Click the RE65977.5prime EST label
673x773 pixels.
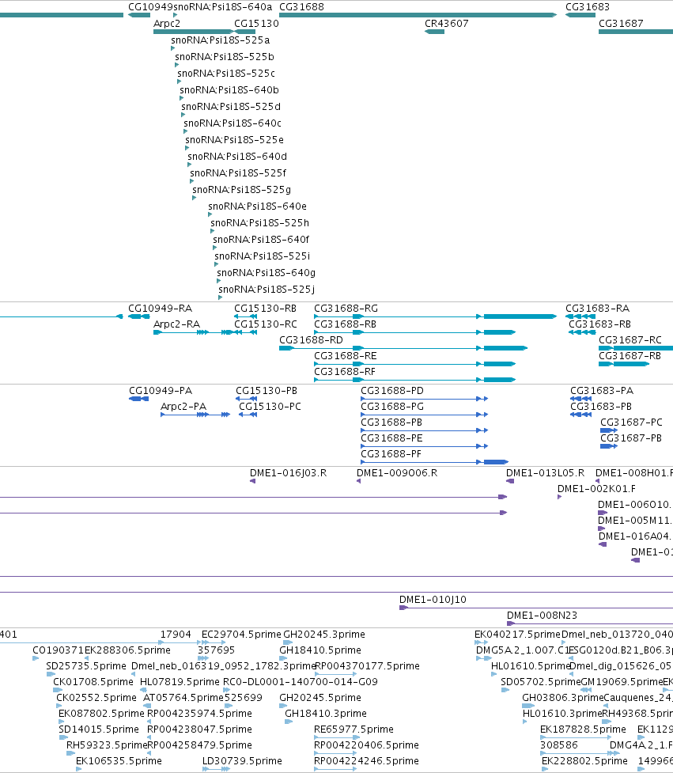tap(354, 729)
